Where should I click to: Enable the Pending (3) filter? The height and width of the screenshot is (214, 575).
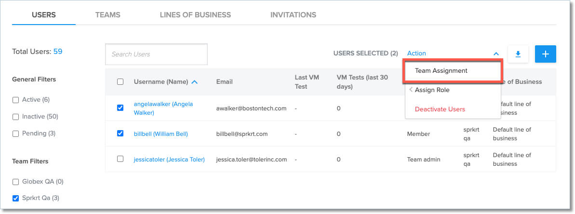pos(16,134)
